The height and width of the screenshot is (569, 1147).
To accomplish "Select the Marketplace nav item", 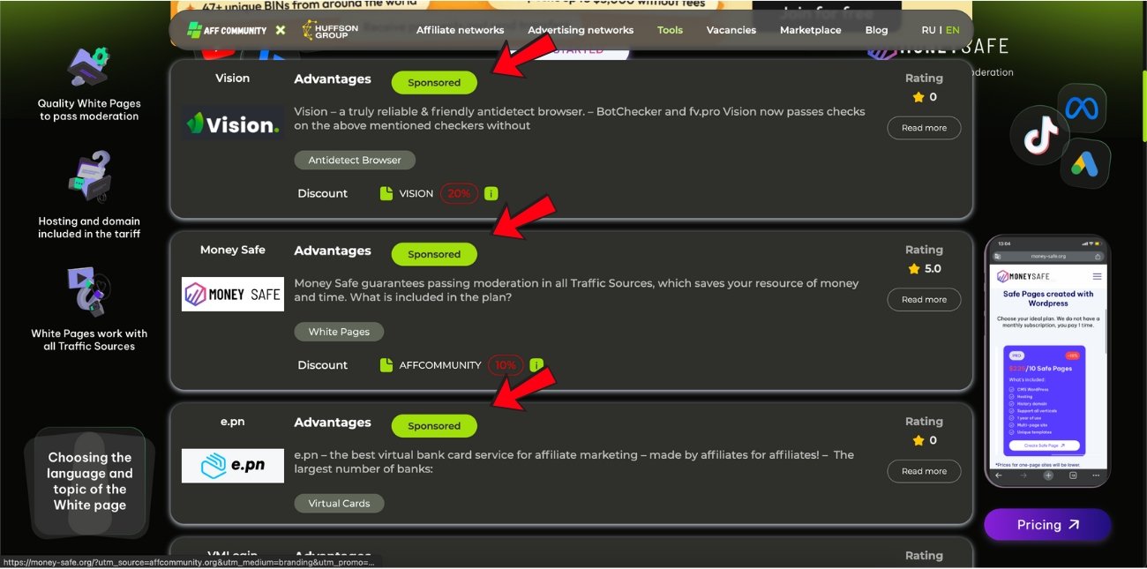I will coord(810,29).
